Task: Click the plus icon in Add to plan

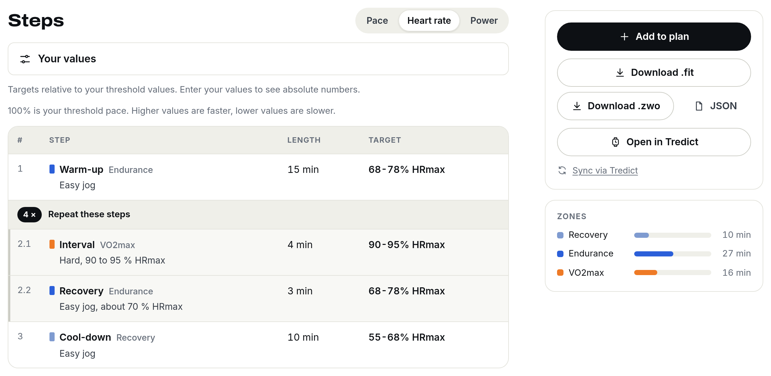Action: click(x=624, y=37)
